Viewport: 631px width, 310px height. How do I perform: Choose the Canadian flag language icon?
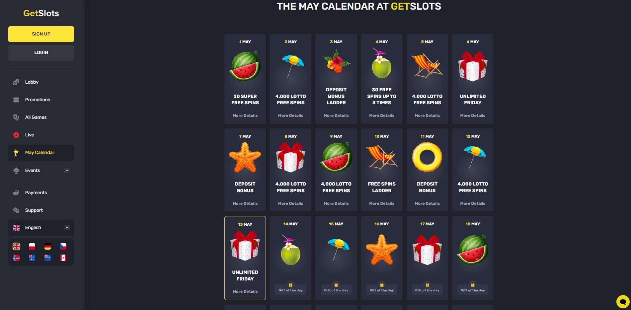click(63, 258)
